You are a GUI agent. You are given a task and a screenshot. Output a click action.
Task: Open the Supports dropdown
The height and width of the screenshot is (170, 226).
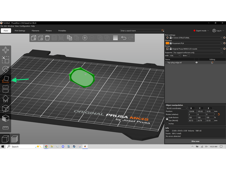(198, 52)
